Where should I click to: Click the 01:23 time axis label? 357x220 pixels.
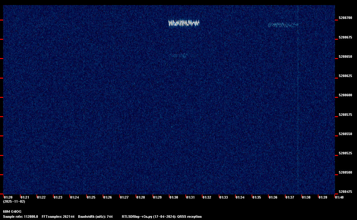click(x=58, y=197)
